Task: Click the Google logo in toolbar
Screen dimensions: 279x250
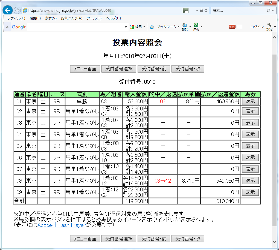Action: point(19,27)
